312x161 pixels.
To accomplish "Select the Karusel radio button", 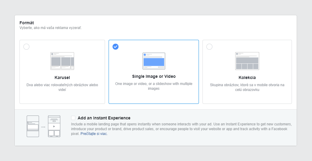I will tap(26, 47).
